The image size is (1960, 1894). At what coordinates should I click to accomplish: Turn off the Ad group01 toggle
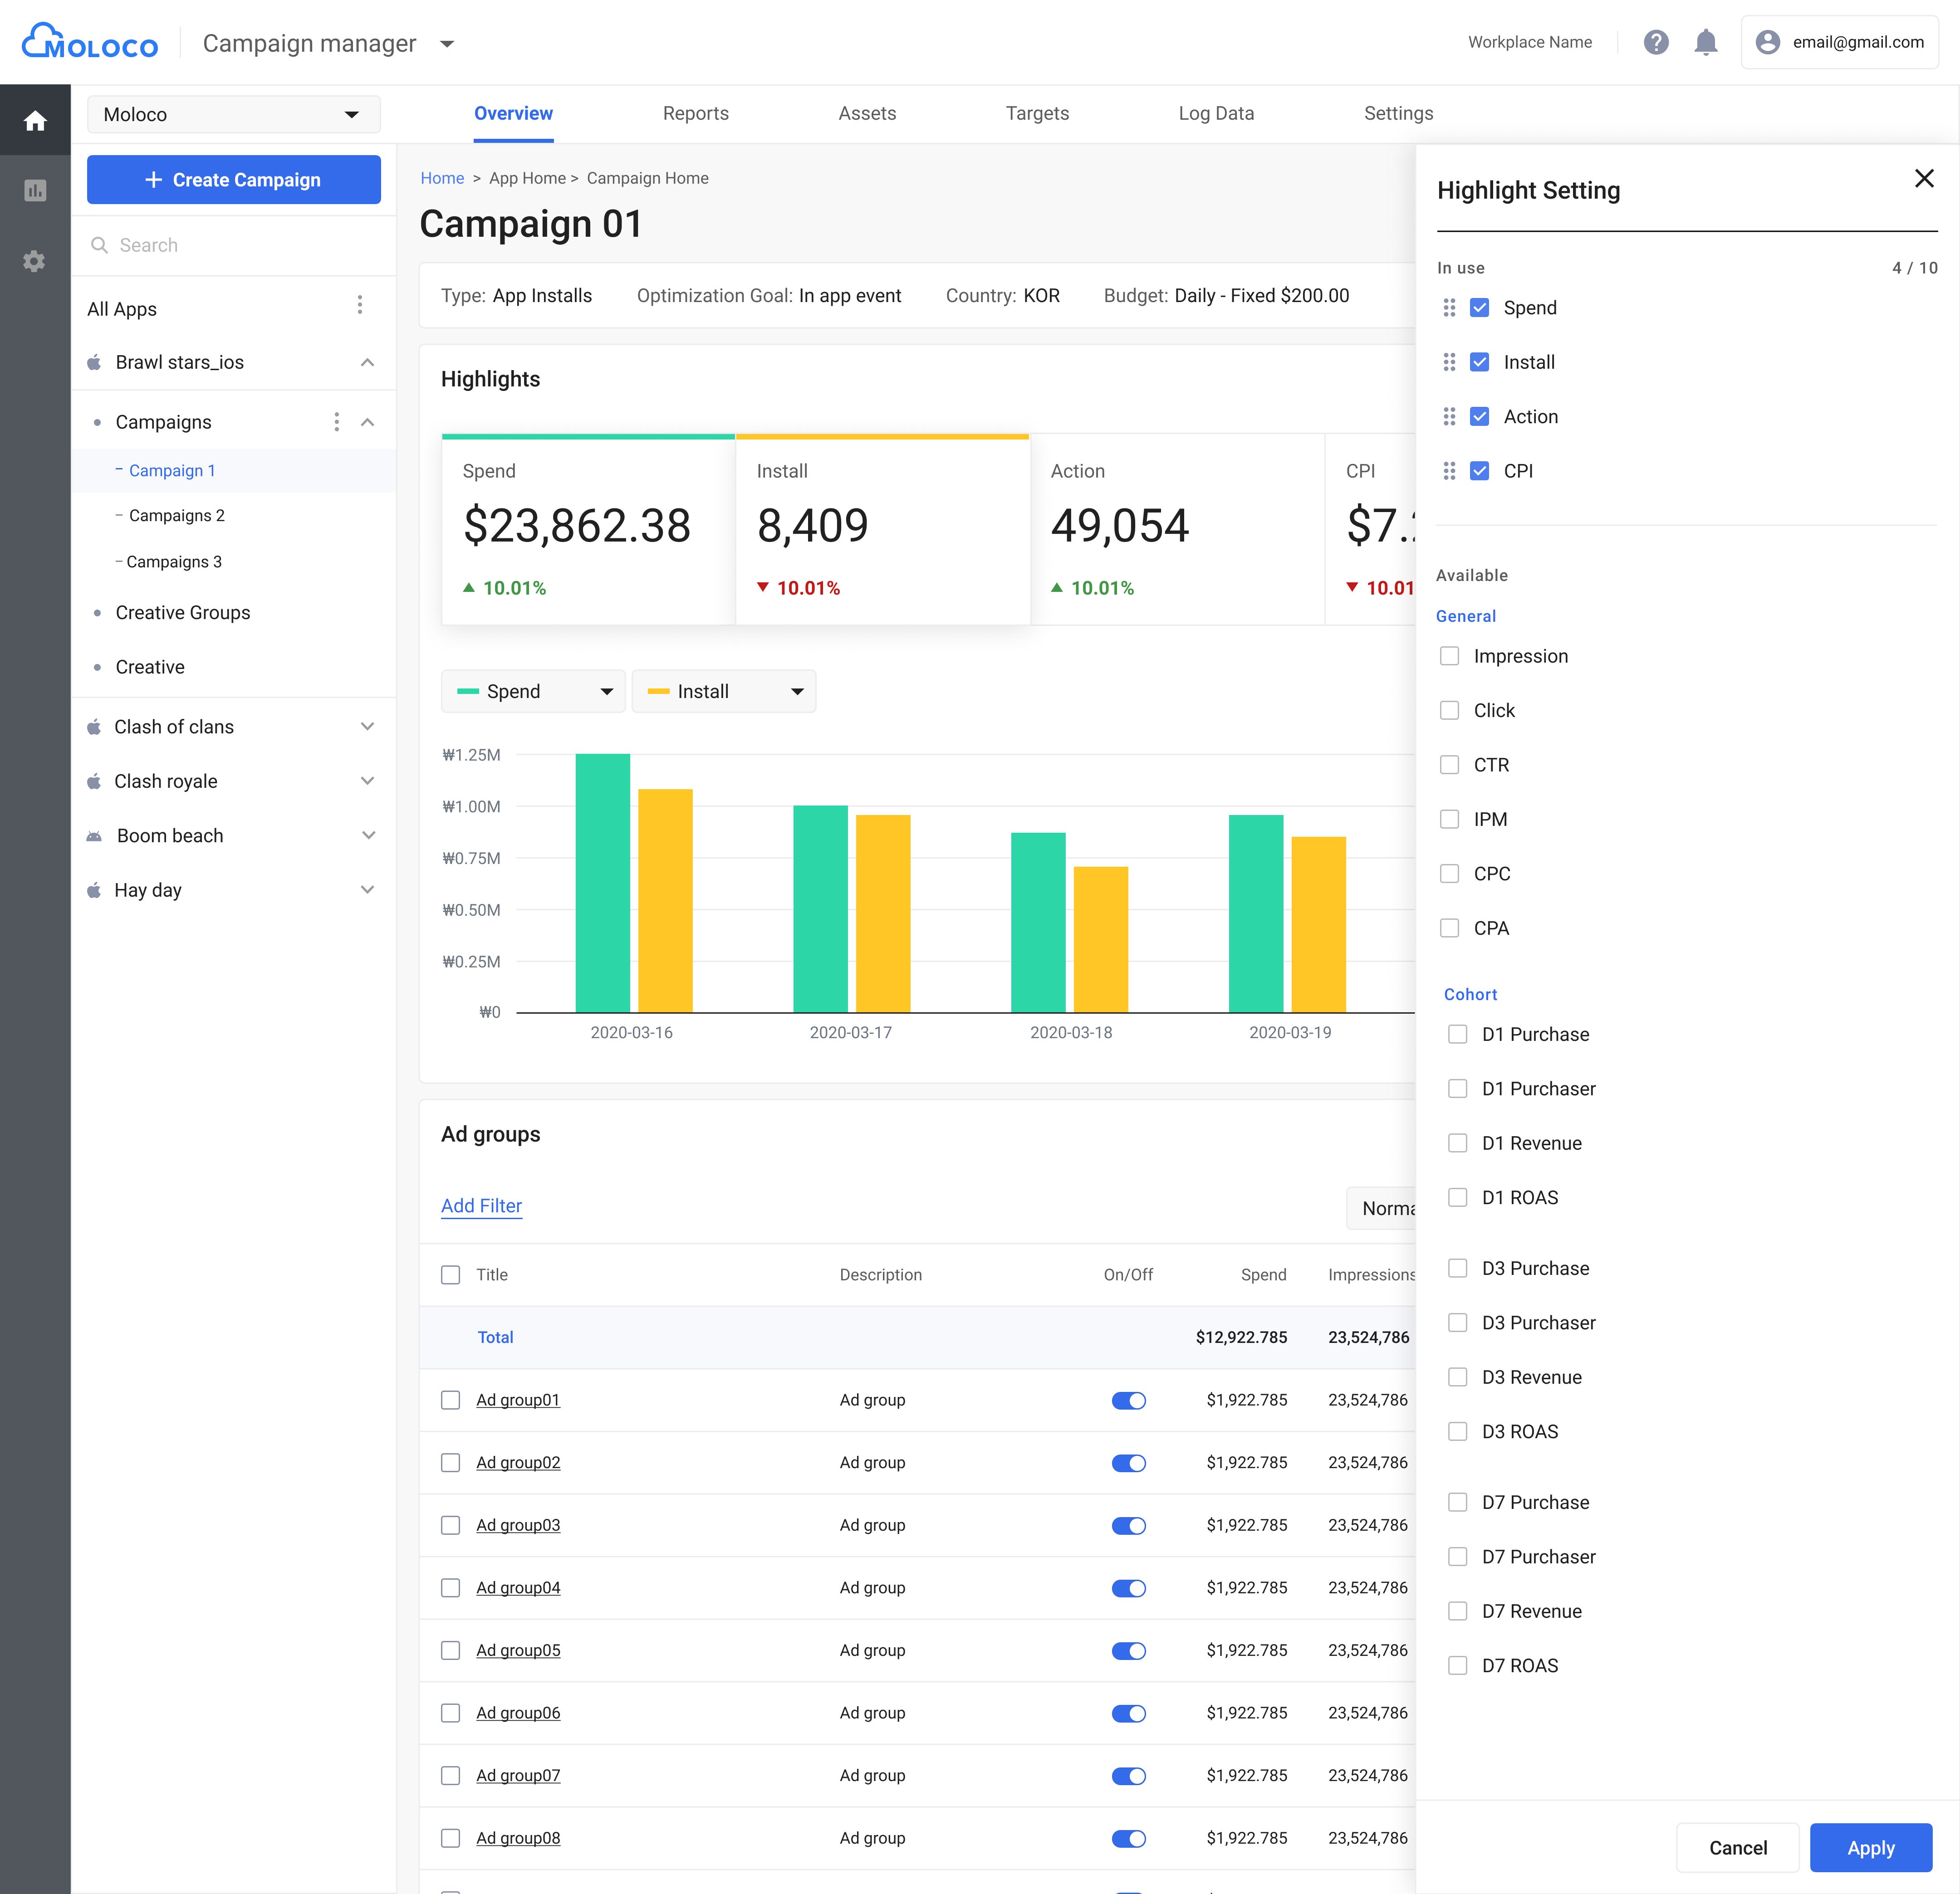1129,1400
